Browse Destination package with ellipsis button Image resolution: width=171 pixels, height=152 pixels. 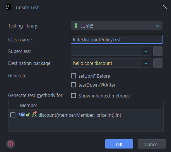pos(158,63)
